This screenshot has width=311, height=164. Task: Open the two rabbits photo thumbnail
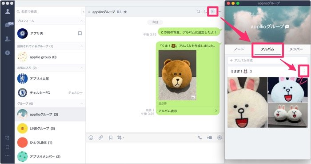pos(288,115)
